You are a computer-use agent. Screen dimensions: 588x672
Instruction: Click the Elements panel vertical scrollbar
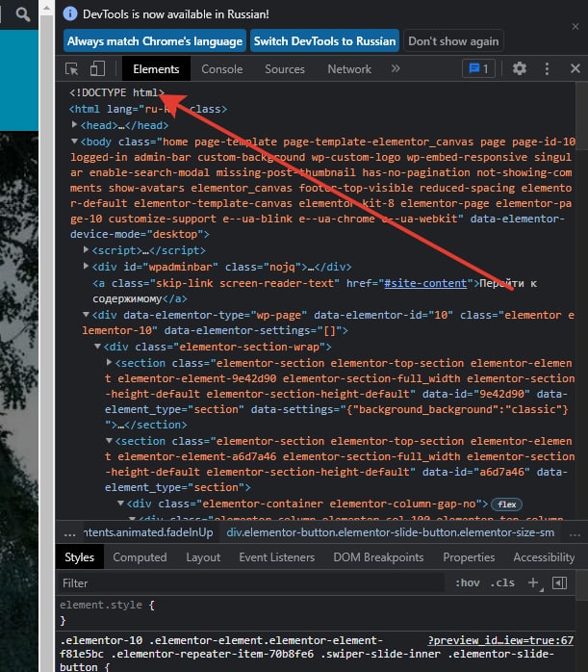tap(581, 116)
